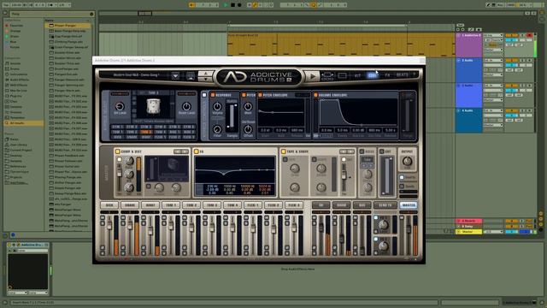
Task: Click the Addictive Drums save preset icon
Action: coord(190,75)
